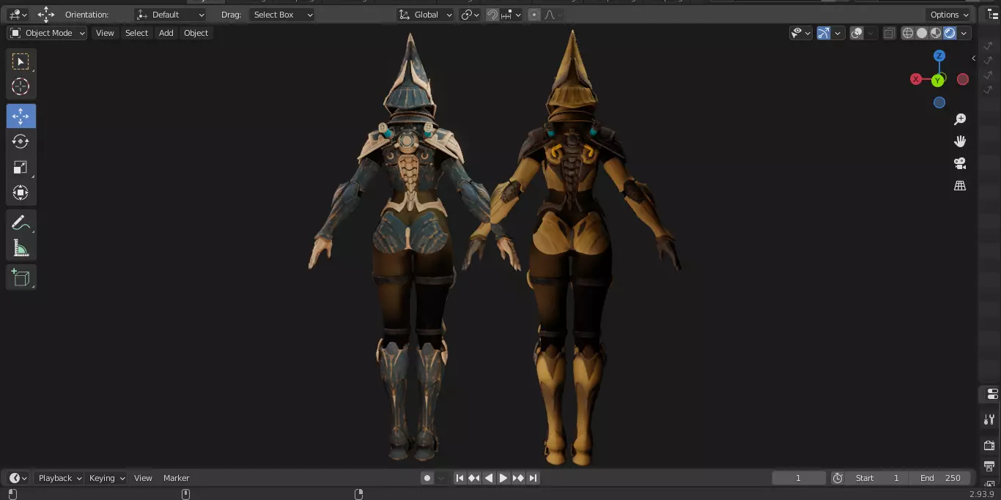Toggle camera view icon
Image resolution: width=1001 pixels, height=500 pixels.
pos(960,163)
